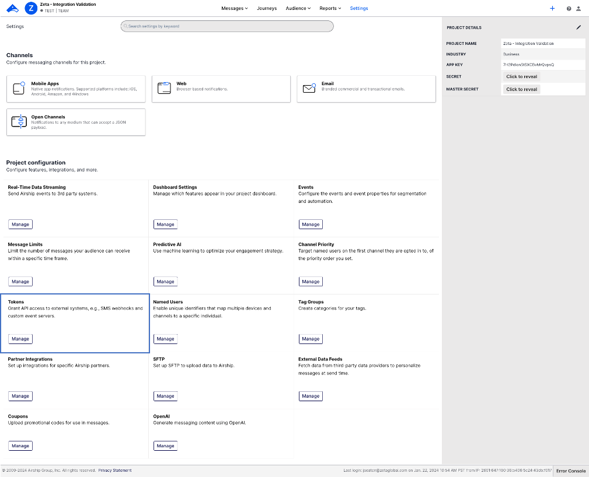Click the plus create icon in header
Image resolution: width=589 pixels, height=477 pixels.
click(x=552, y=8)
